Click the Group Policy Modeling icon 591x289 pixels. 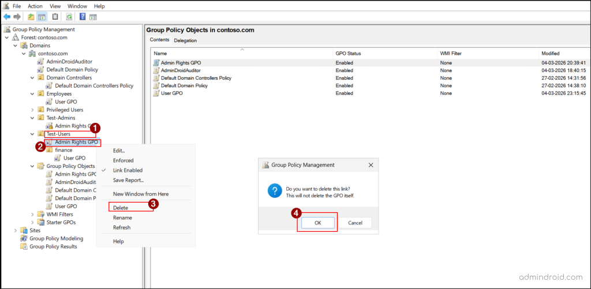24,238
